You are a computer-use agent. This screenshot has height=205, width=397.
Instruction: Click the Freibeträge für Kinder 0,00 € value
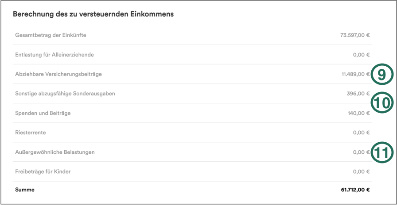pyautogui.click(x=362, y=172)
